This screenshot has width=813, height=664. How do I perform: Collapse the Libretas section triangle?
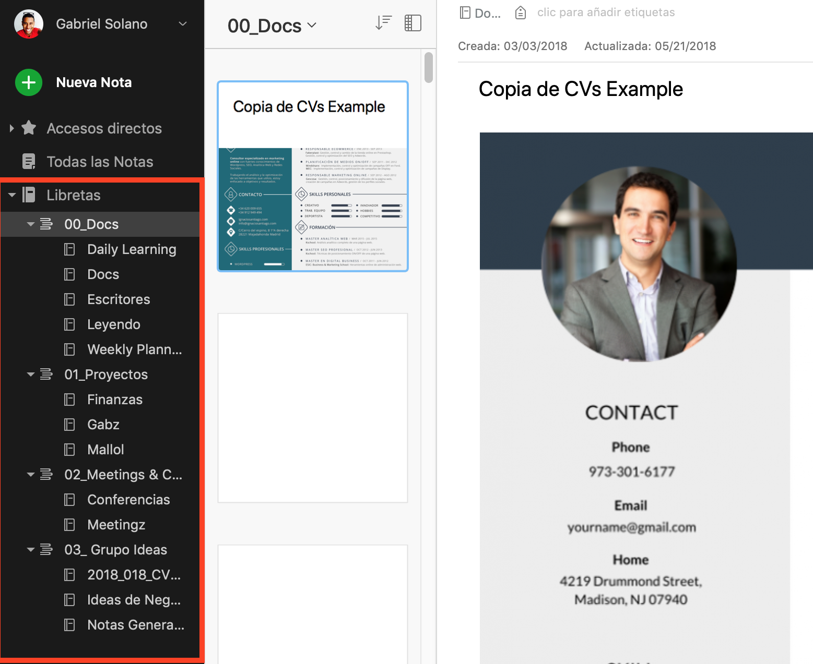point(12,195)
